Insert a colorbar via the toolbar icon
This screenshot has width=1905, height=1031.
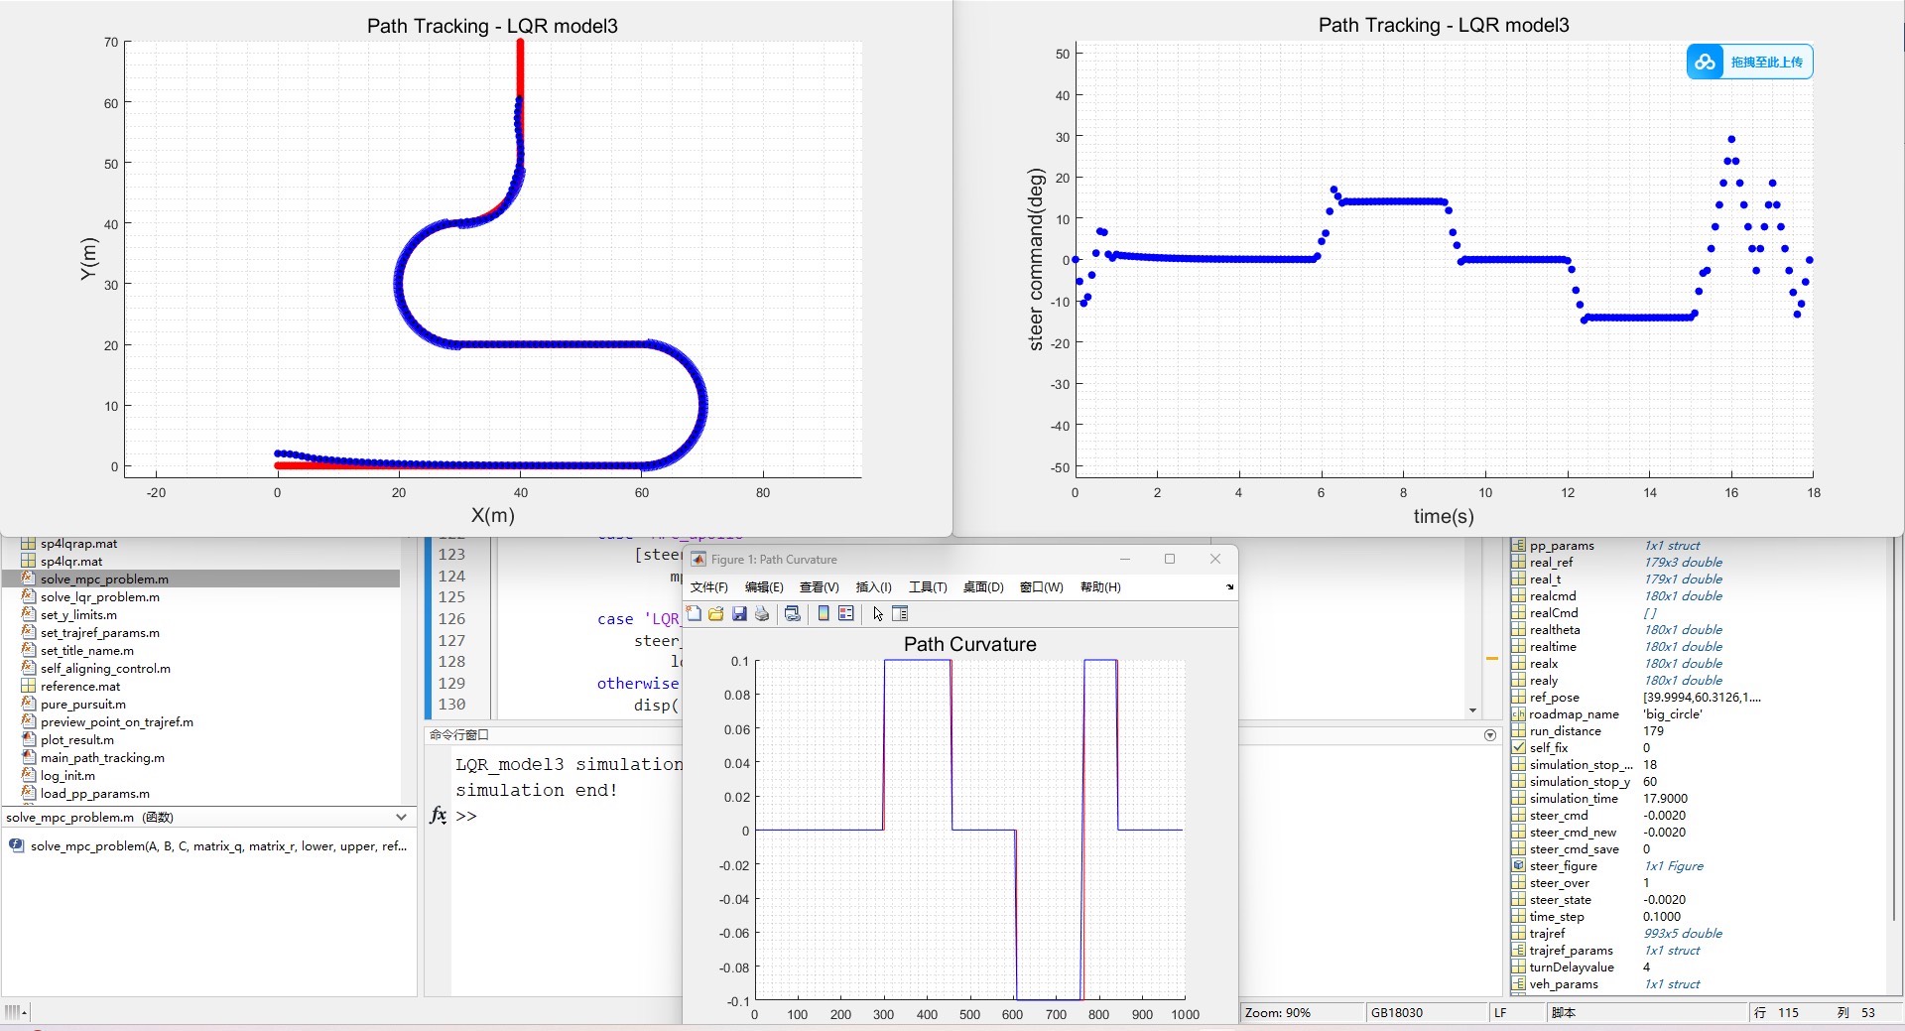pos(824,614)
